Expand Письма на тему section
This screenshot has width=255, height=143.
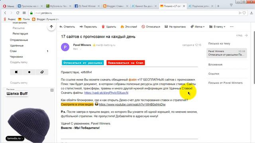[x=219, y=43]
